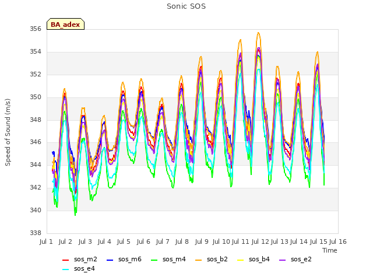Select the sos_m2 legend label
The width and height of the screenshot is (373, 280).
click(x=86, y=259)
